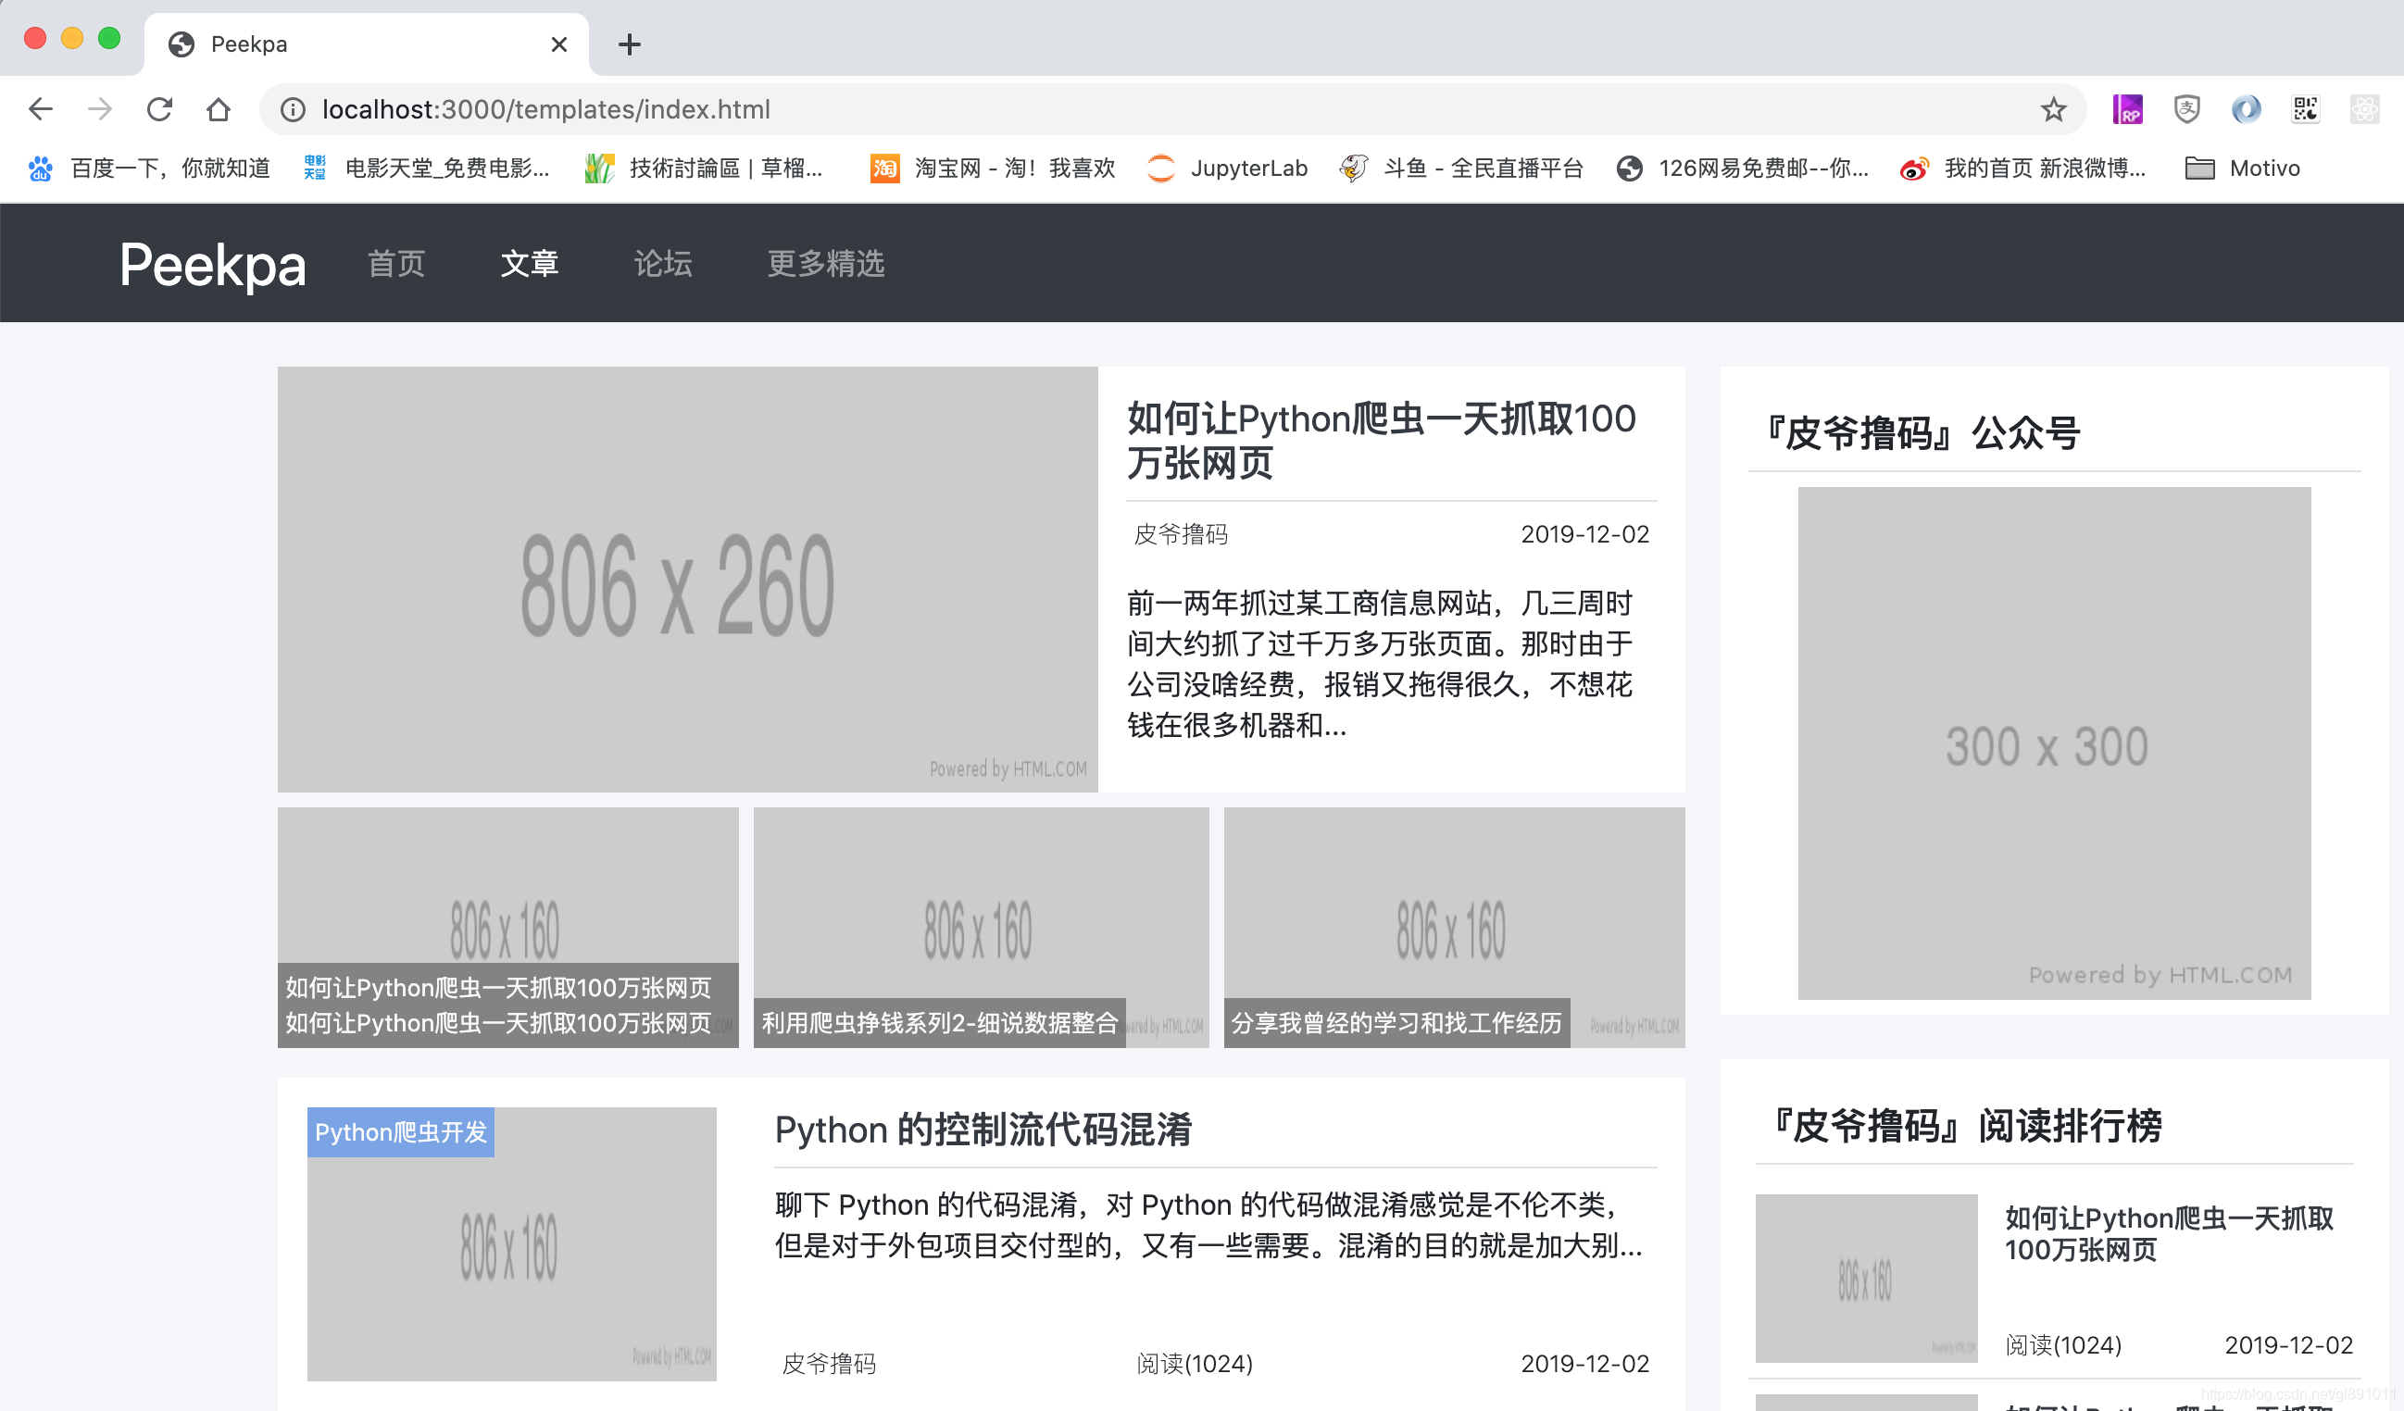Viewport: 2404px width, 1411px height.
Task: Click the browser home button
Action: click(x=219, y=108)
